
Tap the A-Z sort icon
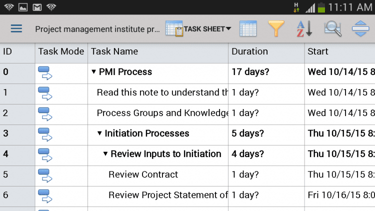304,28
